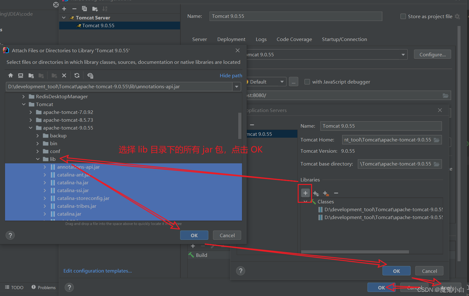Switch to the Server tab
The width and height of the screenshot is (469, 296).
click(199, 39)
